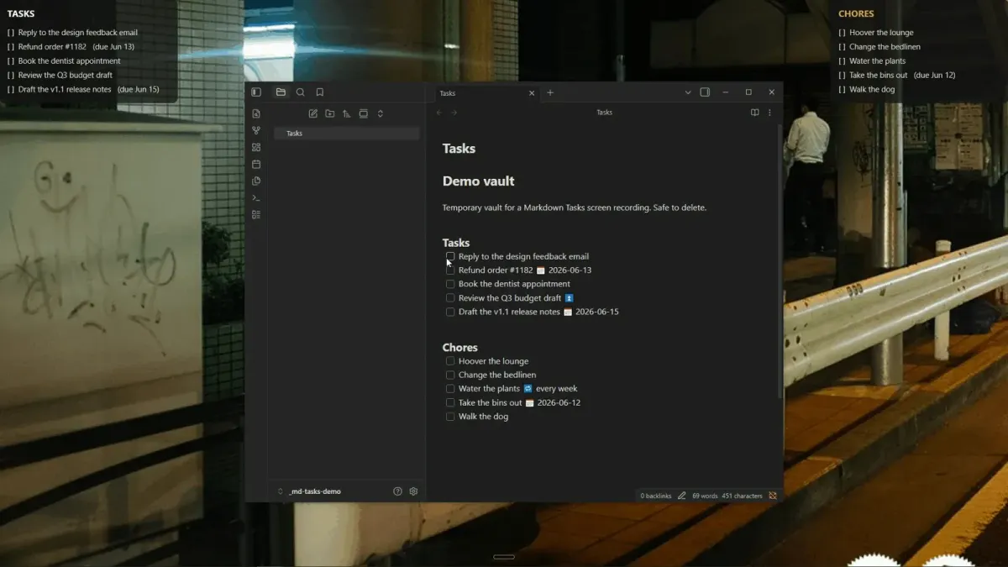Click the 2026-06-12 due date
1008x567 pixels.
(x=559, y=402)
